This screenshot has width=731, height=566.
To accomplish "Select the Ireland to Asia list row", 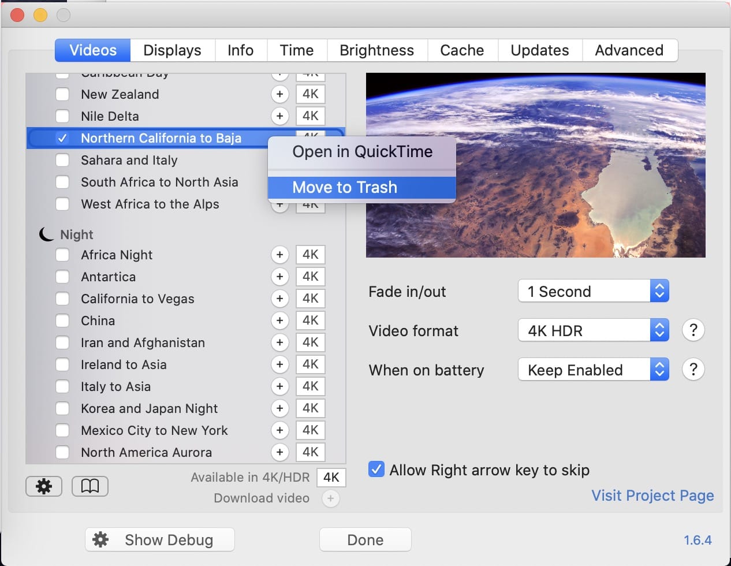I will point(186,364).
